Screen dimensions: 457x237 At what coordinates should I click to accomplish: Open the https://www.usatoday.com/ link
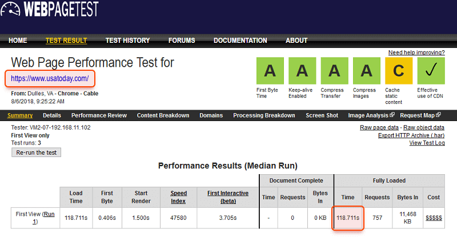tap(50, 78)
